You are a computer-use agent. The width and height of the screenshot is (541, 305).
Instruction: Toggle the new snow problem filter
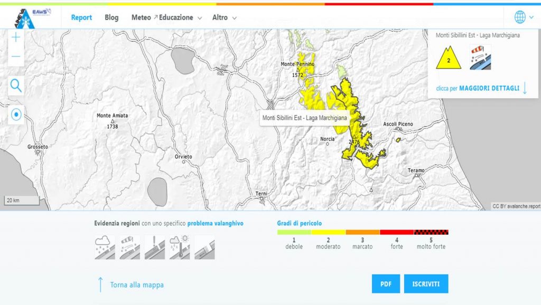click(105, 247)
